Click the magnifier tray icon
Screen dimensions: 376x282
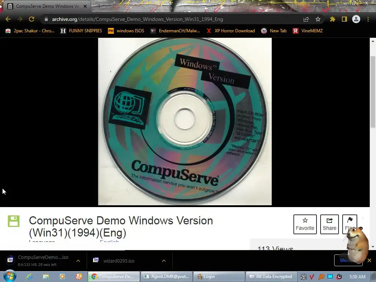point(321,277)
